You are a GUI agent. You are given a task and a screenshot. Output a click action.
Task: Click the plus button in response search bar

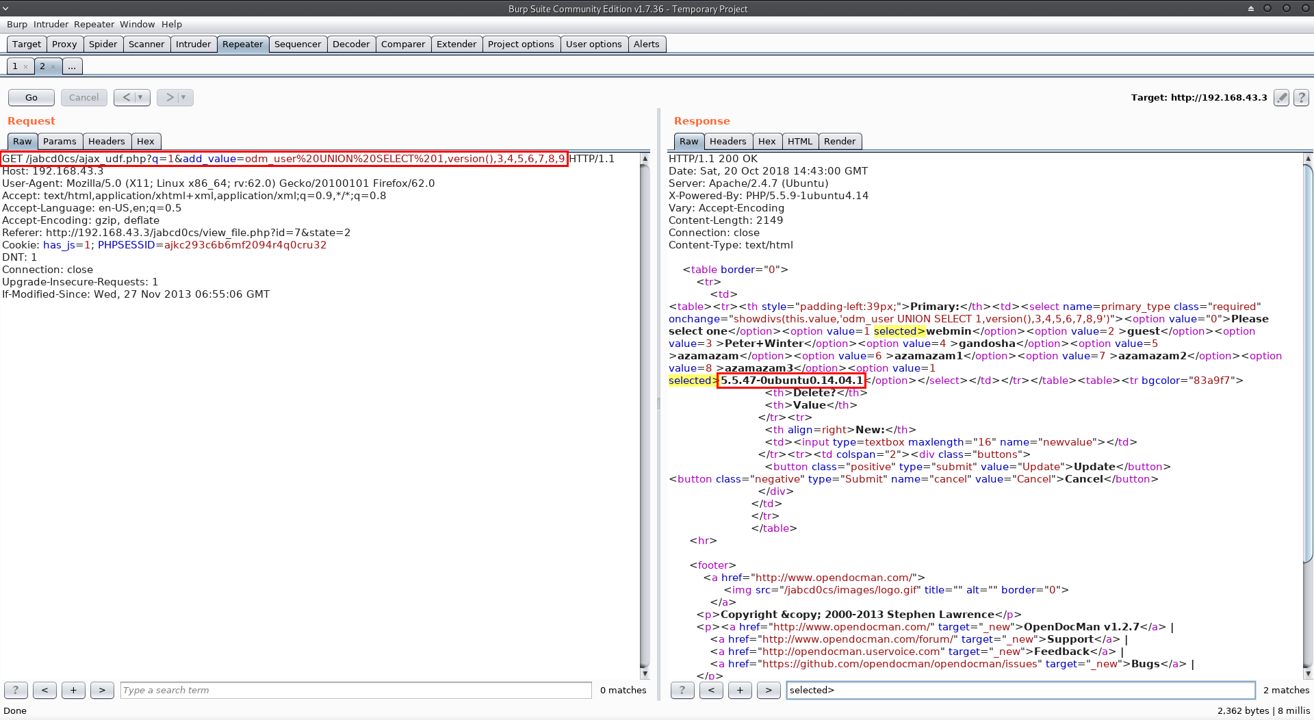coord(740,690)
